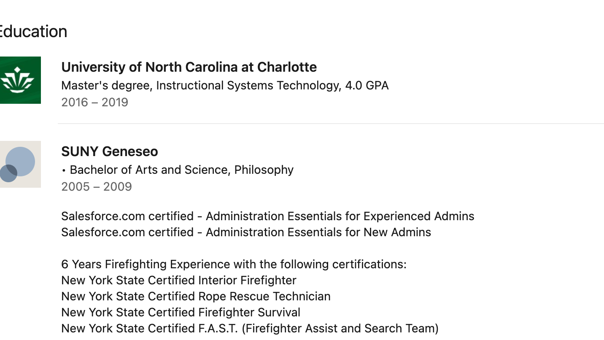Click Administration Essentials for New Admins line
The width and height of the screenshot is (604, 340).
246,232
